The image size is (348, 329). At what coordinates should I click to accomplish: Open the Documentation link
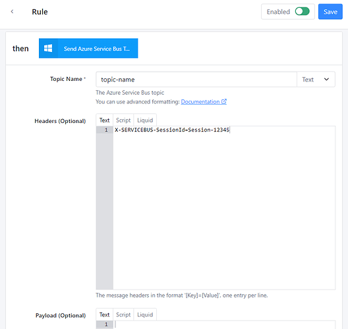pos(200,102)
